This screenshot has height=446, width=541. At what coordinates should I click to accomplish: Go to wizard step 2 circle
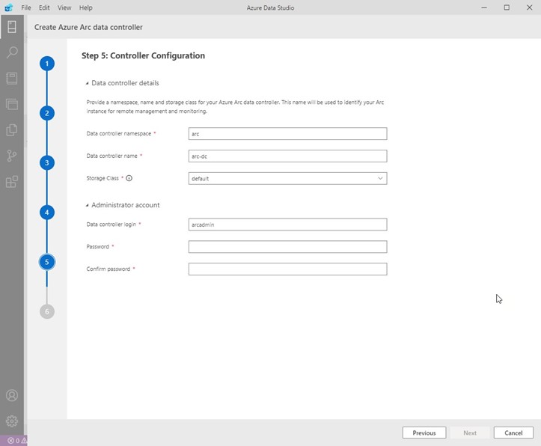coord(47,113)
